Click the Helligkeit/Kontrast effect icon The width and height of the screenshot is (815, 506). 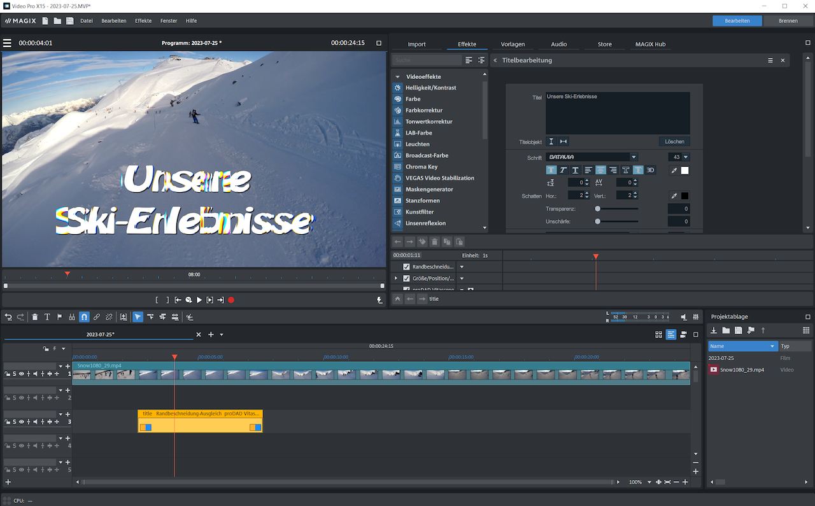point(398,88)
